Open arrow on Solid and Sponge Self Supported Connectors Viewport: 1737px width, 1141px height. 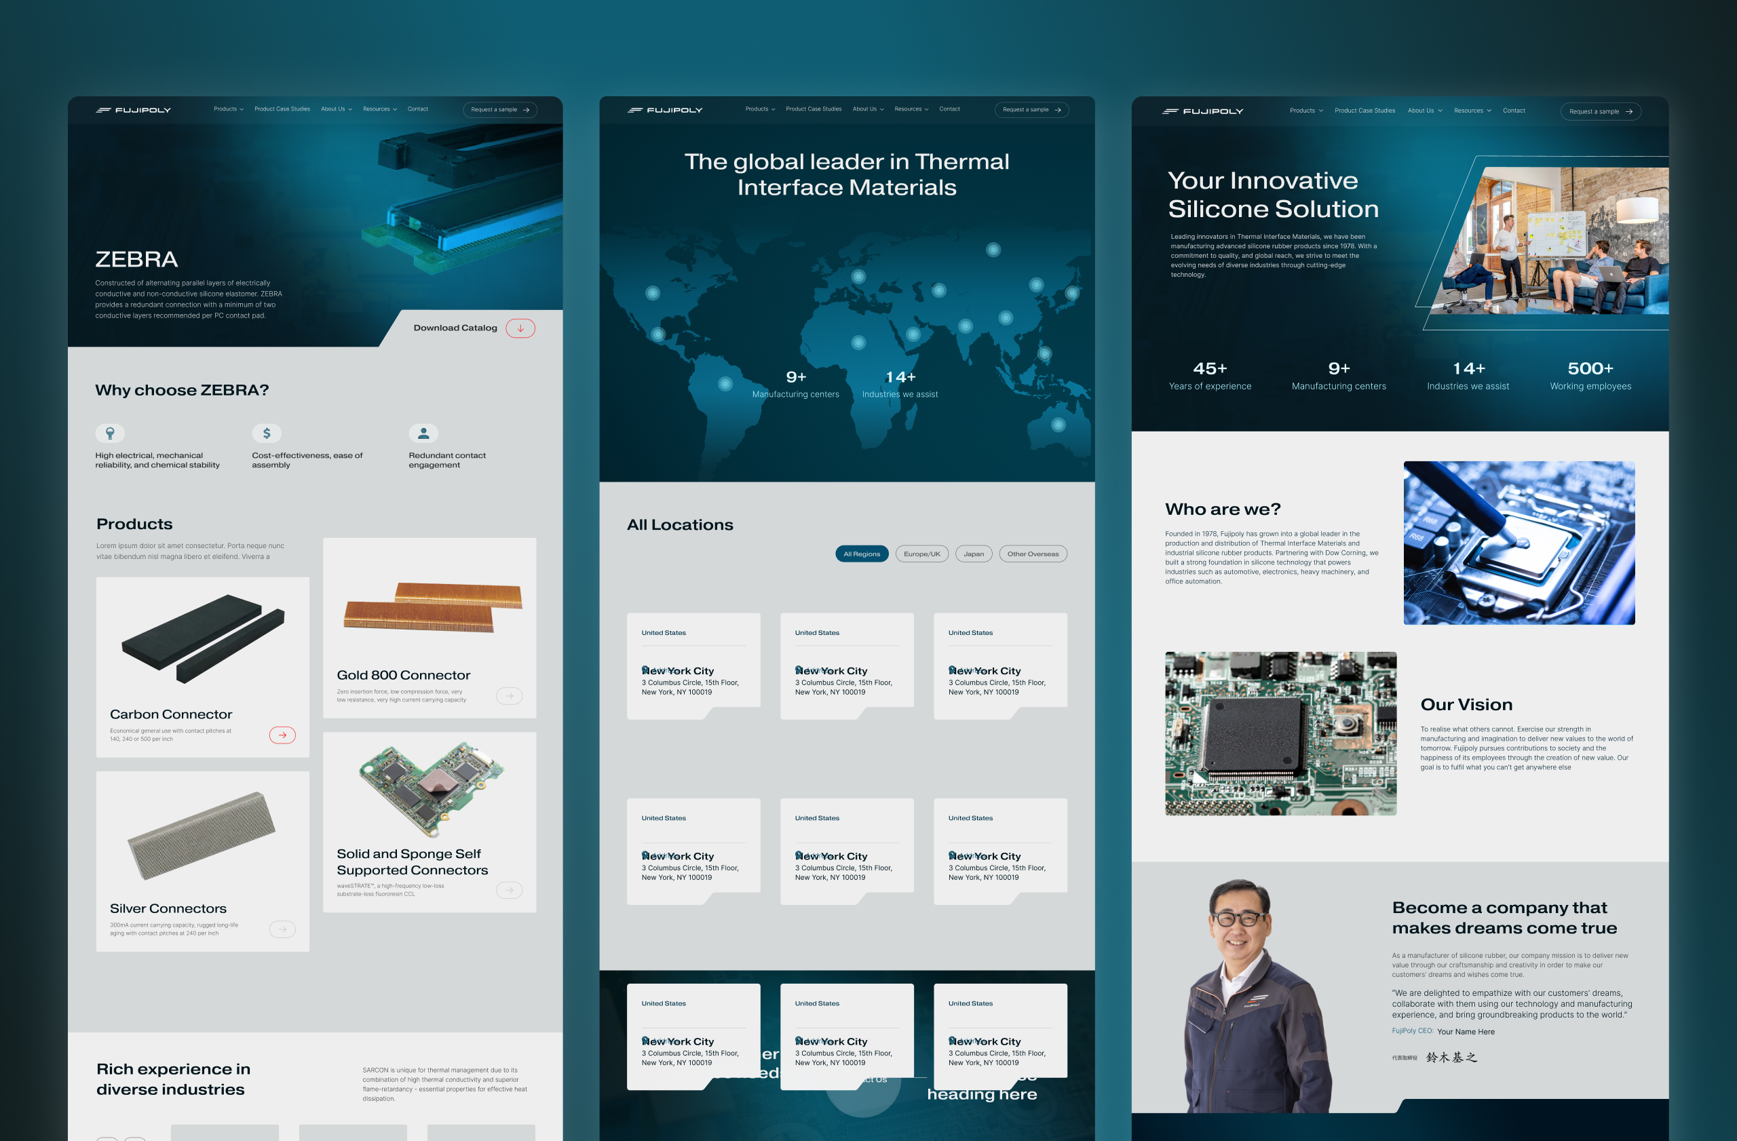pos(510,889)
